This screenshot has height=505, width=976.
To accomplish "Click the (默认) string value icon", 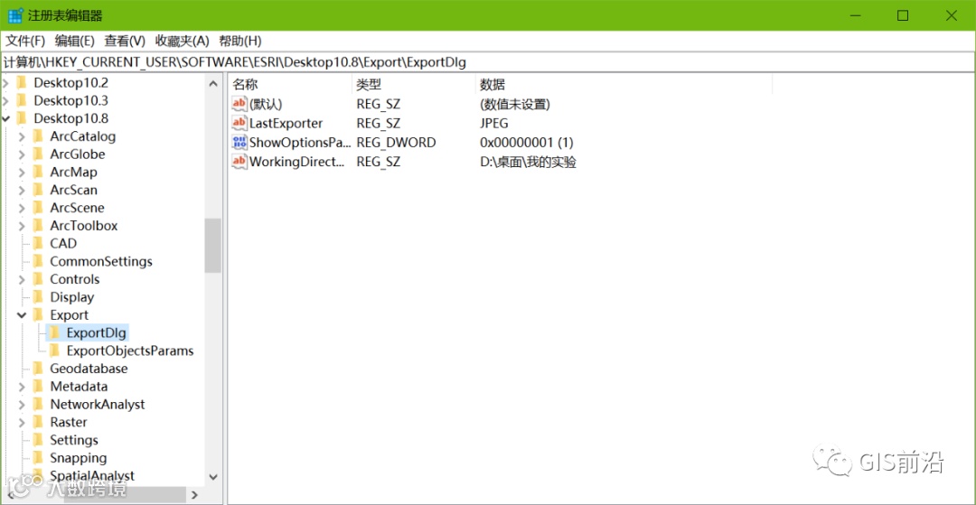I will click(x=239, y=104).
